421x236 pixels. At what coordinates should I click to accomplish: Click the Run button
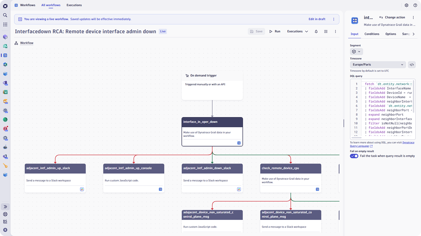(275, 31)
